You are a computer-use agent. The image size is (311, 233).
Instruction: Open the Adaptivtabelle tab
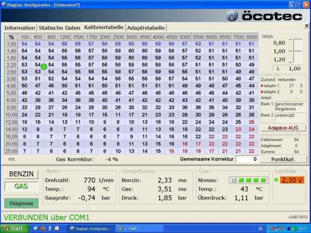click(x=146, y=28)
